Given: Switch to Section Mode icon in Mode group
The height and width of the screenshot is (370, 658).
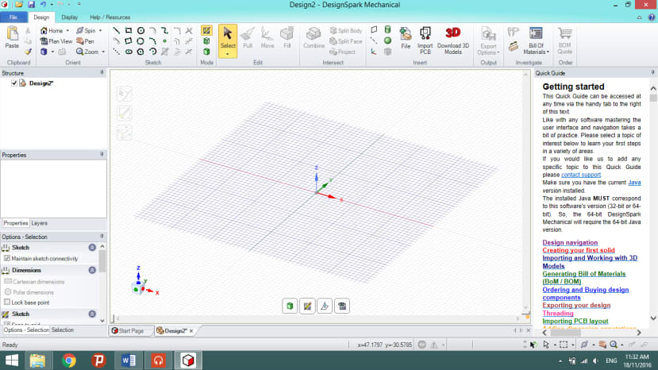Looking at the screenshot, I should 206,41.
